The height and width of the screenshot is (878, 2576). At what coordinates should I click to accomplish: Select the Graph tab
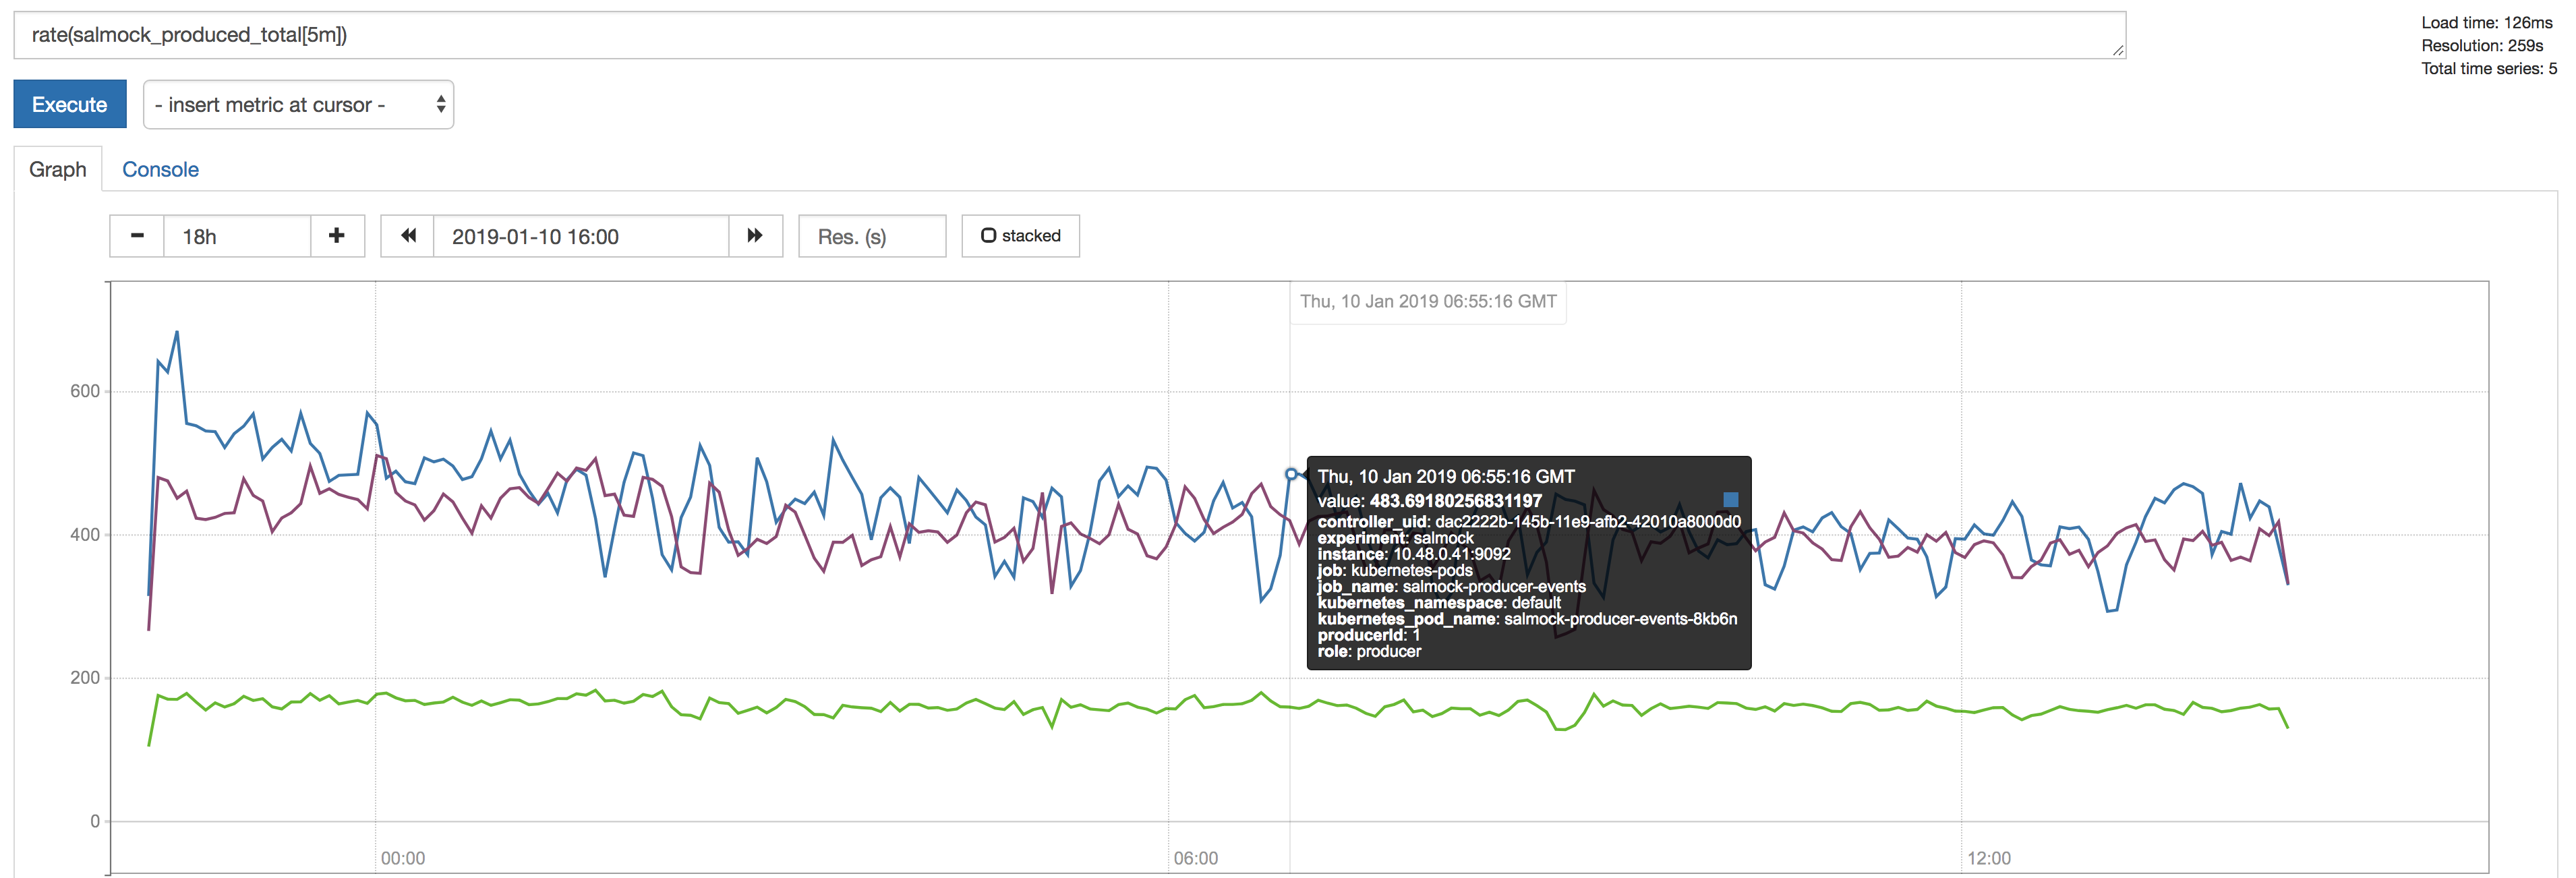point(58,169)
